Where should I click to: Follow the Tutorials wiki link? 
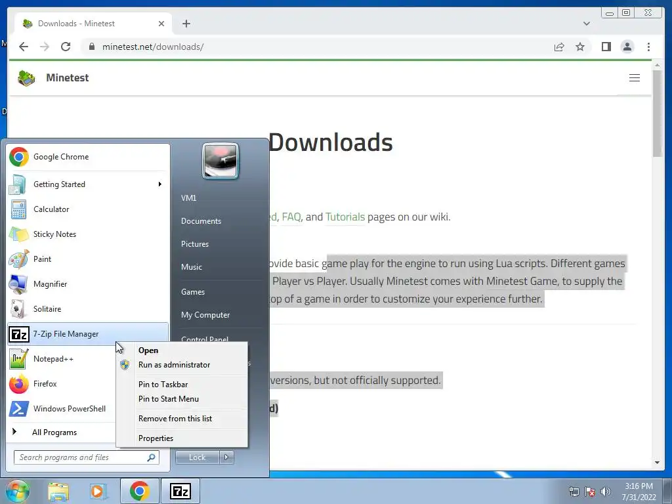345,217
